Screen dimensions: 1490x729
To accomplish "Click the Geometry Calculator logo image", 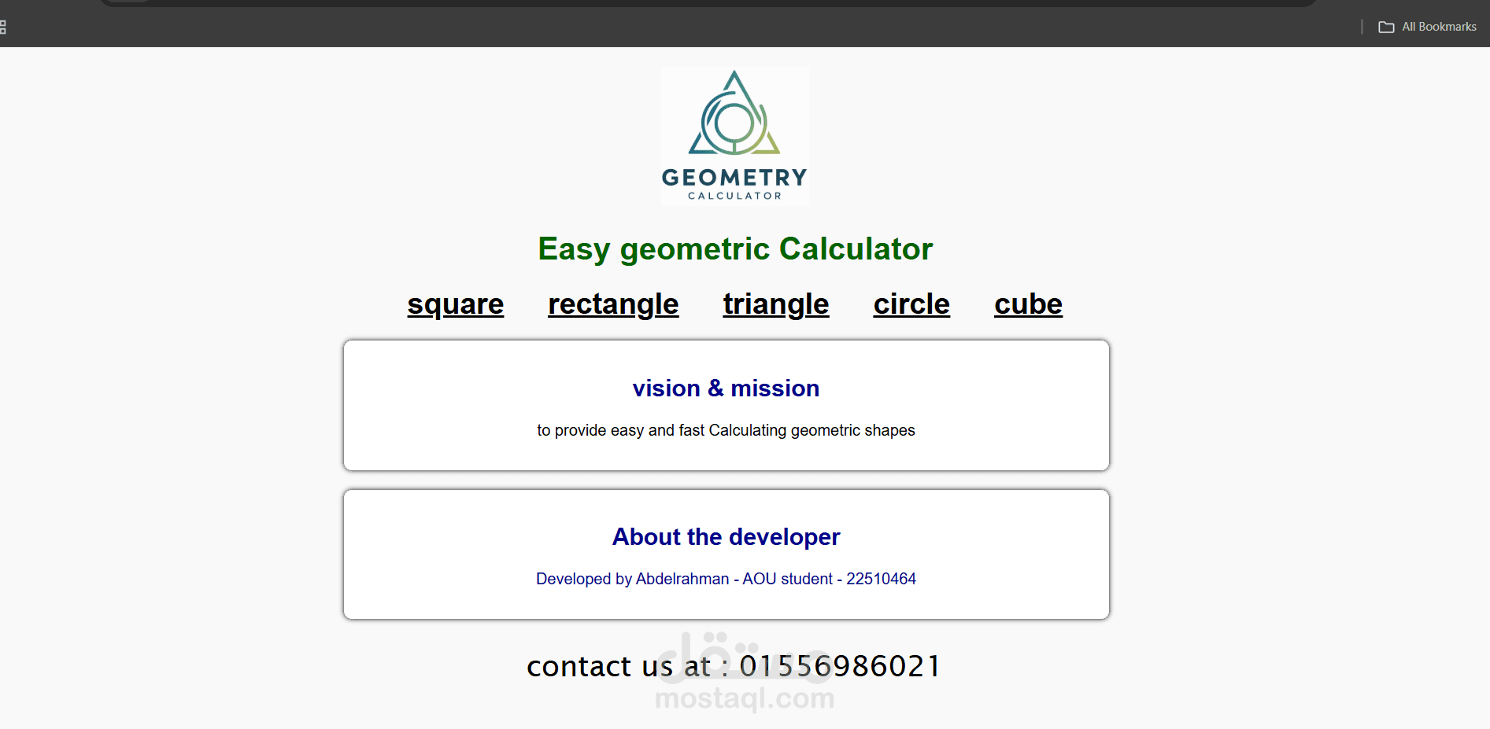I will [734, 136].
